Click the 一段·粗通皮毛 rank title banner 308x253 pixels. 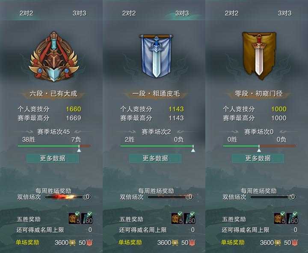pos(156,94)
